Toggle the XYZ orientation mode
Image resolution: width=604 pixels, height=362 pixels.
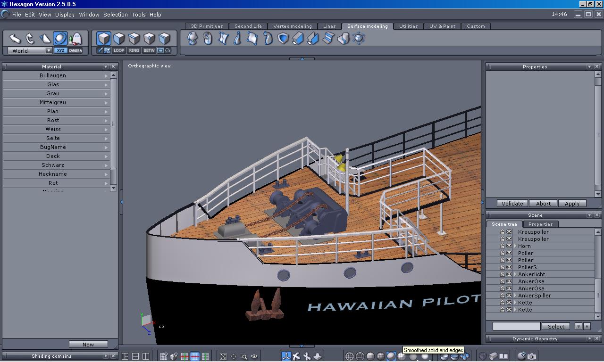point(60,50)
